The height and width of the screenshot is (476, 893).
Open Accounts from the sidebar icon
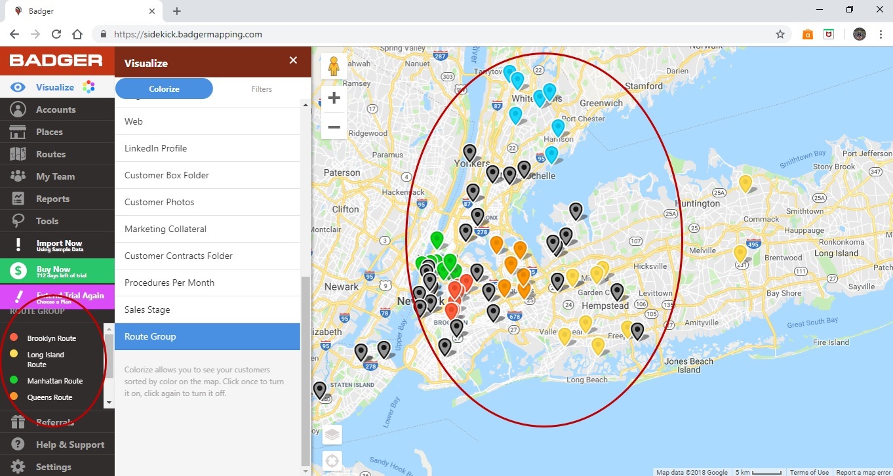(18, 109)
